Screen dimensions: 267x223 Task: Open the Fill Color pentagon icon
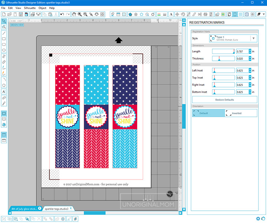[130, 14]
